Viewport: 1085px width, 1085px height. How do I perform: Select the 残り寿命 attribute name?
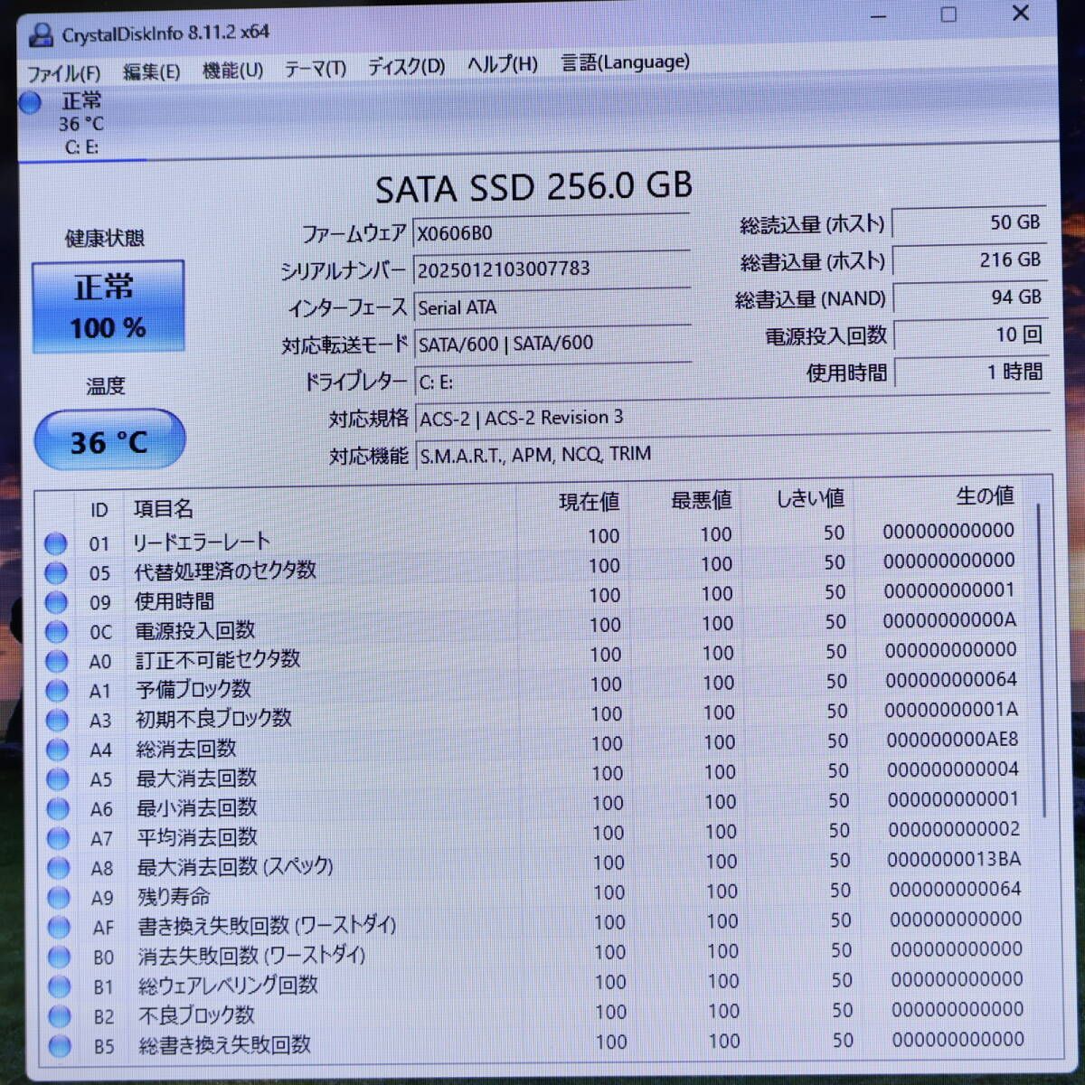[174, 896]
